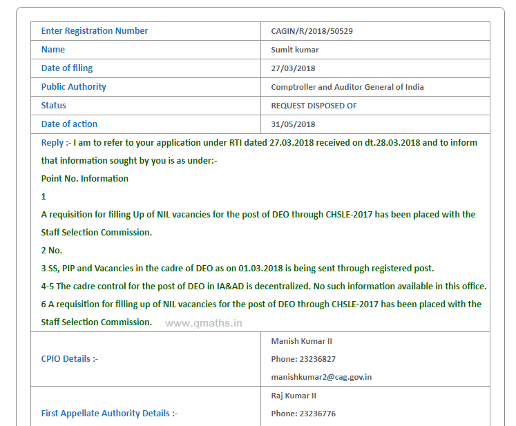Select appellate name 'Raj Kumar II'

[294, 396]
